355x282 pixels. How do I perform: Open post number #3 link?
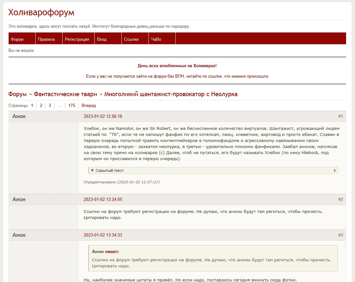pyautogui.click(x=340, y=235)
